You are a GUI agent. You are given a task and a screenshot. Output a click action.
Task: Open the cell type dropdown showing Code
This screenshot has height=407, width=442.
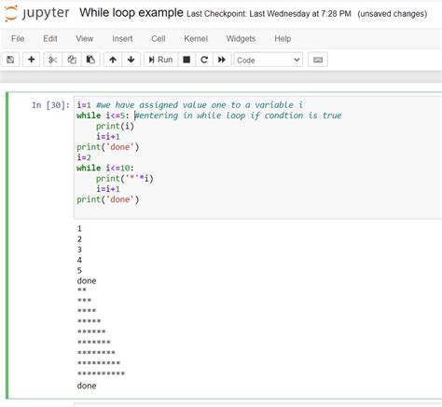pos(269,60)
